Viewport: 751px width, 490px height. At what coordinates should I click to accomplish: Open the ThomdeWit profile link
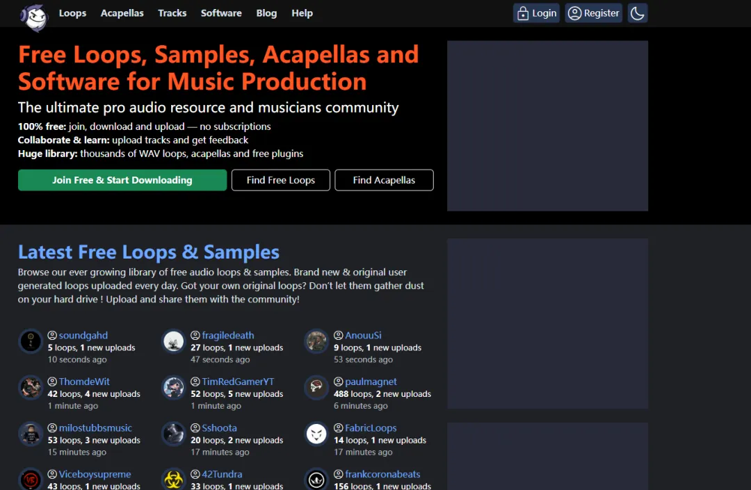point(84,382)
